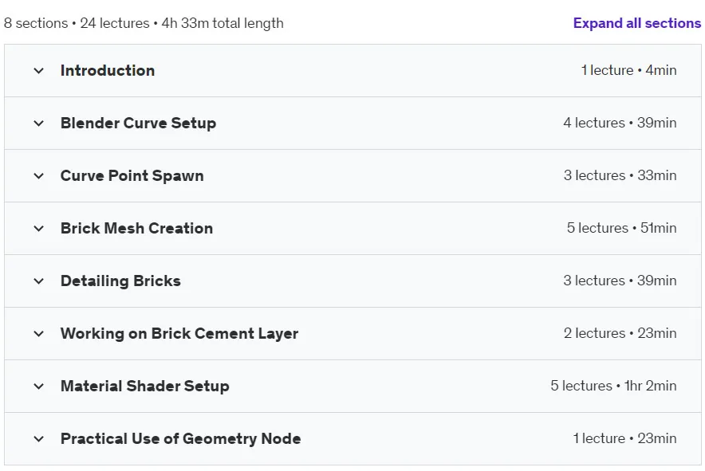The image size is (705, 471).
Task: Select Curve Point Spawn section title
Action: click(132, 175)
